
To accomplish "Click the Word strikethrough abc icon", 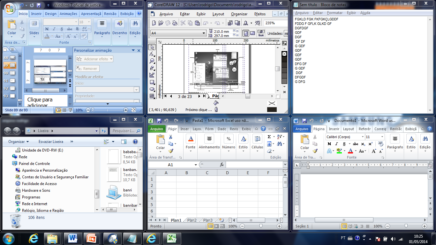I will pos(355,144).
